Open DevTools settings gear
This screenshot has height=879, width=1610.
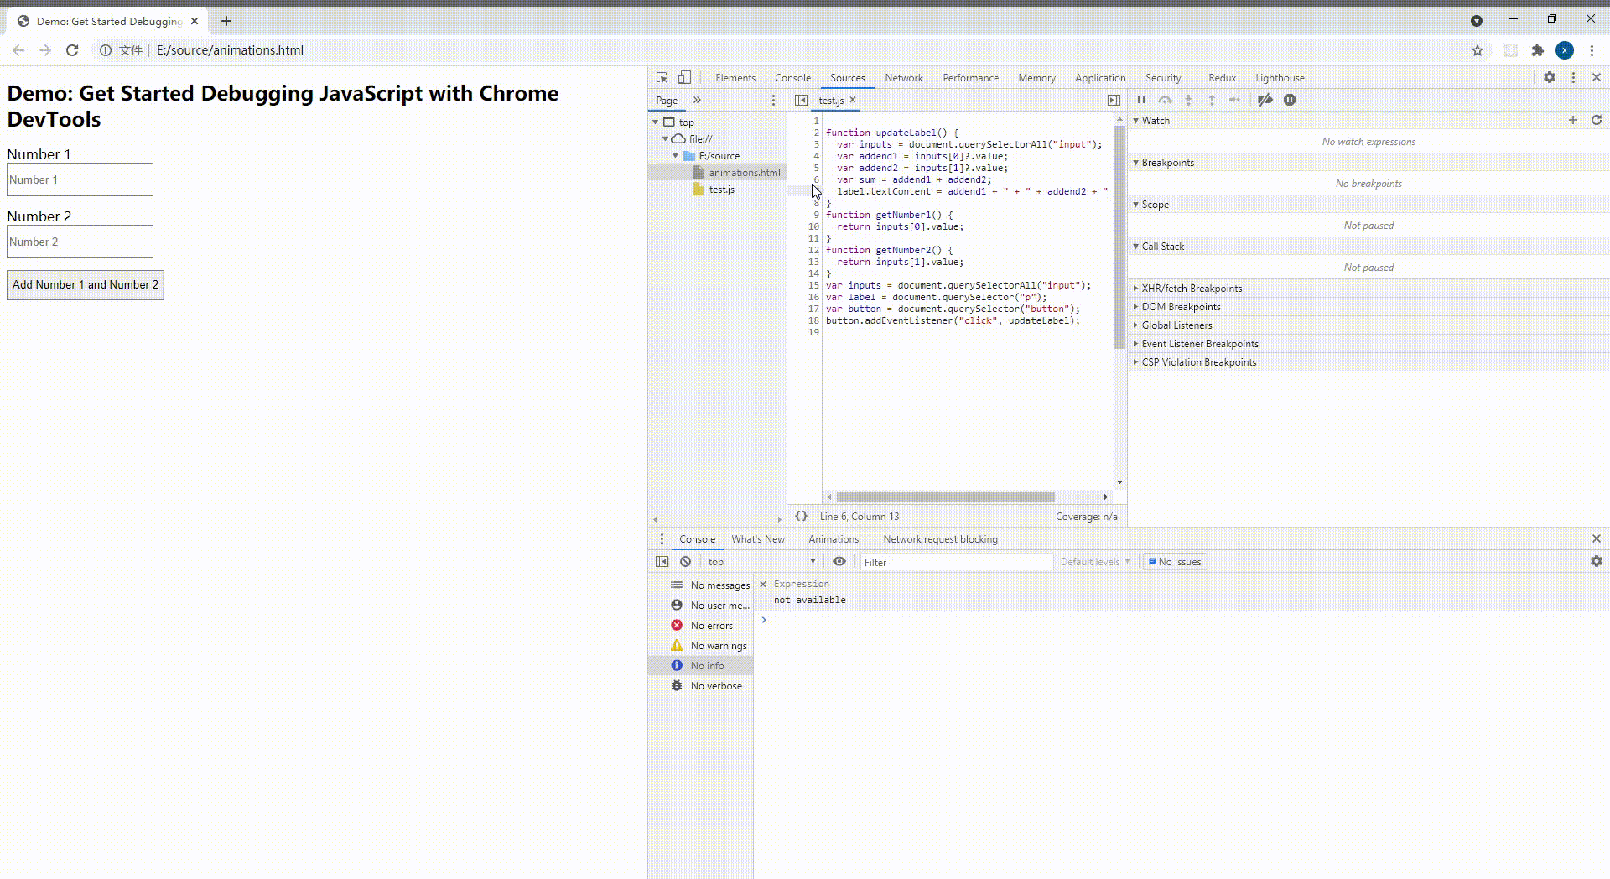(1550, 77)
